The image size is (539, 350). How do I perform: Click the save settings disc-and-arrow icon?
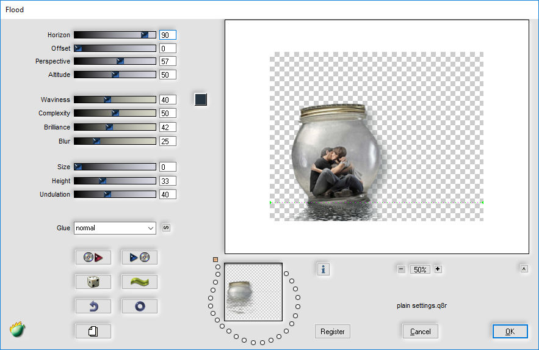93,257
